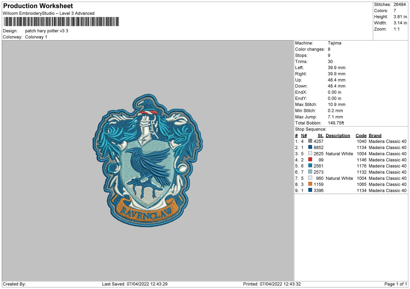Click the Total Bobbin value '149.75ft'
Viewport: 410px width, 289px height.
[x=336, y=123]
